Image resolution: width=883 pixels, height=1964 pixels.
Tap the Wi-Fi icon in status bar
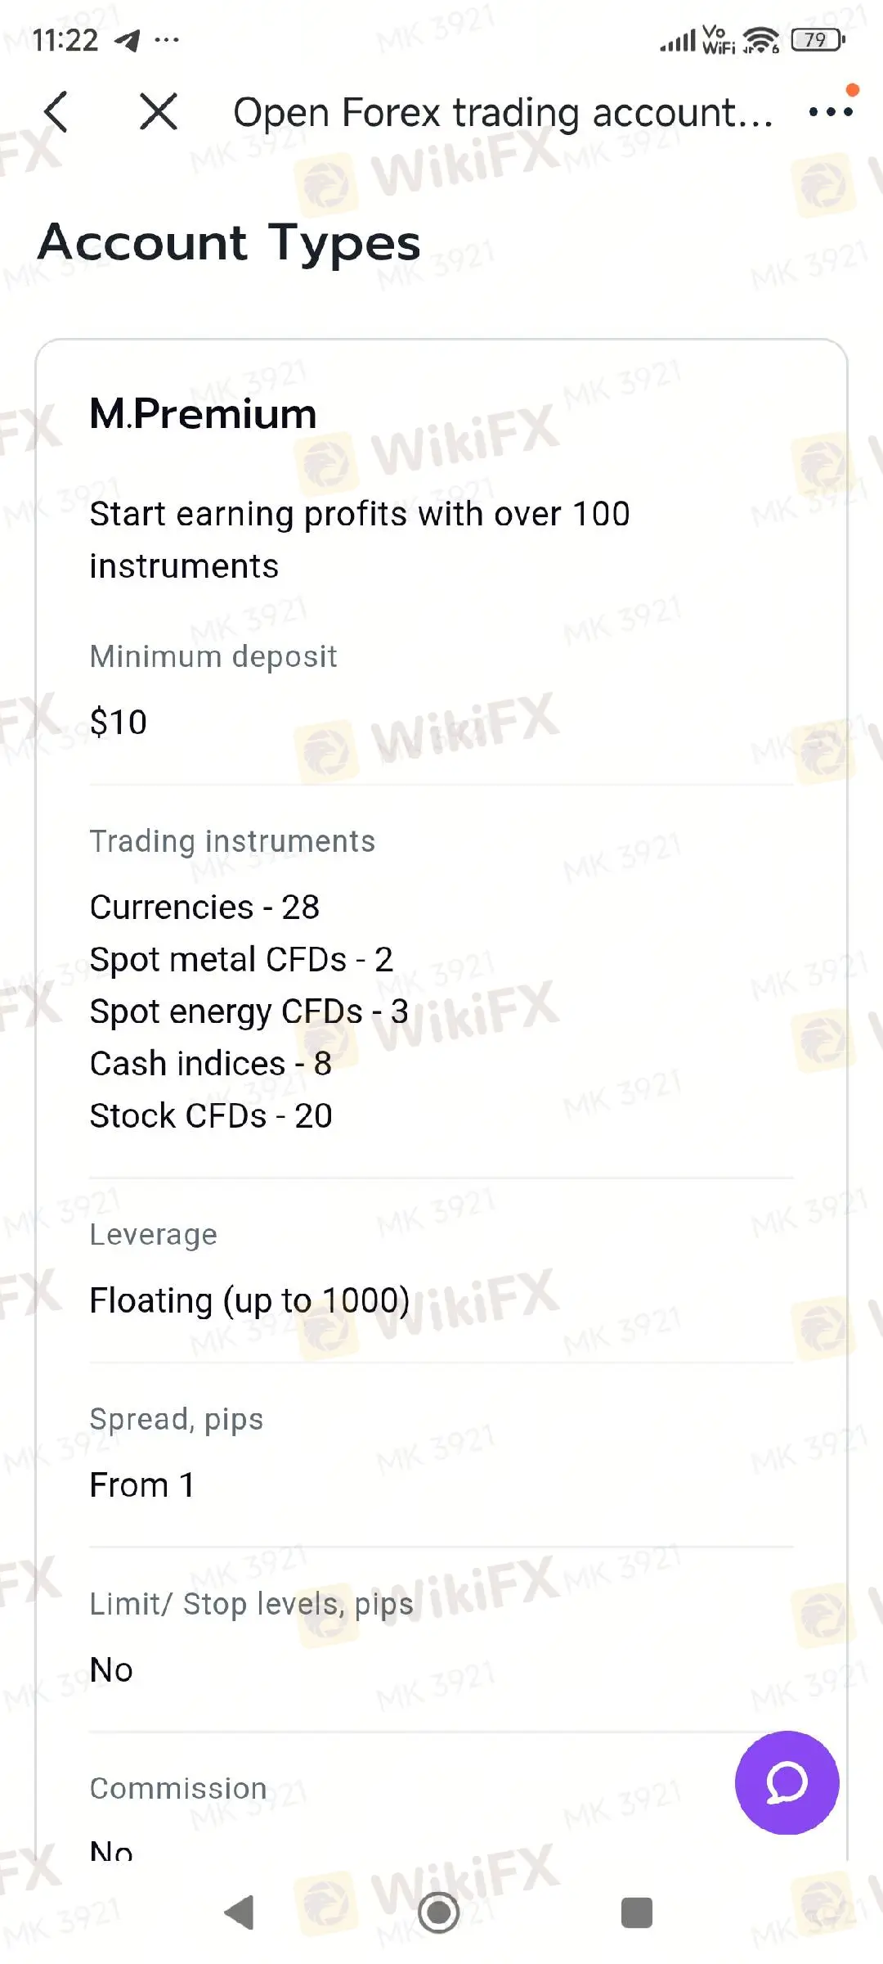pyautogui.click(x=761, y=39)
